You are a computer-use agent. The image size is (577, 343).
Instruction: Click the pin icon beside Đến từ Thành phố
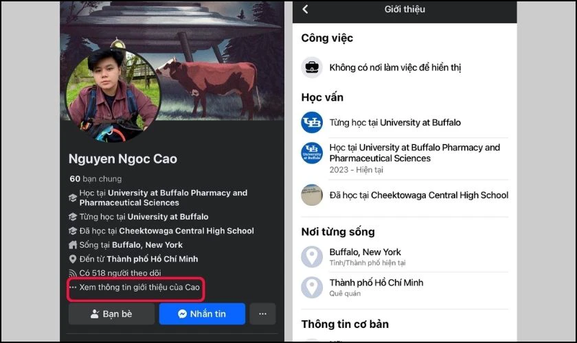coord(73,259)
